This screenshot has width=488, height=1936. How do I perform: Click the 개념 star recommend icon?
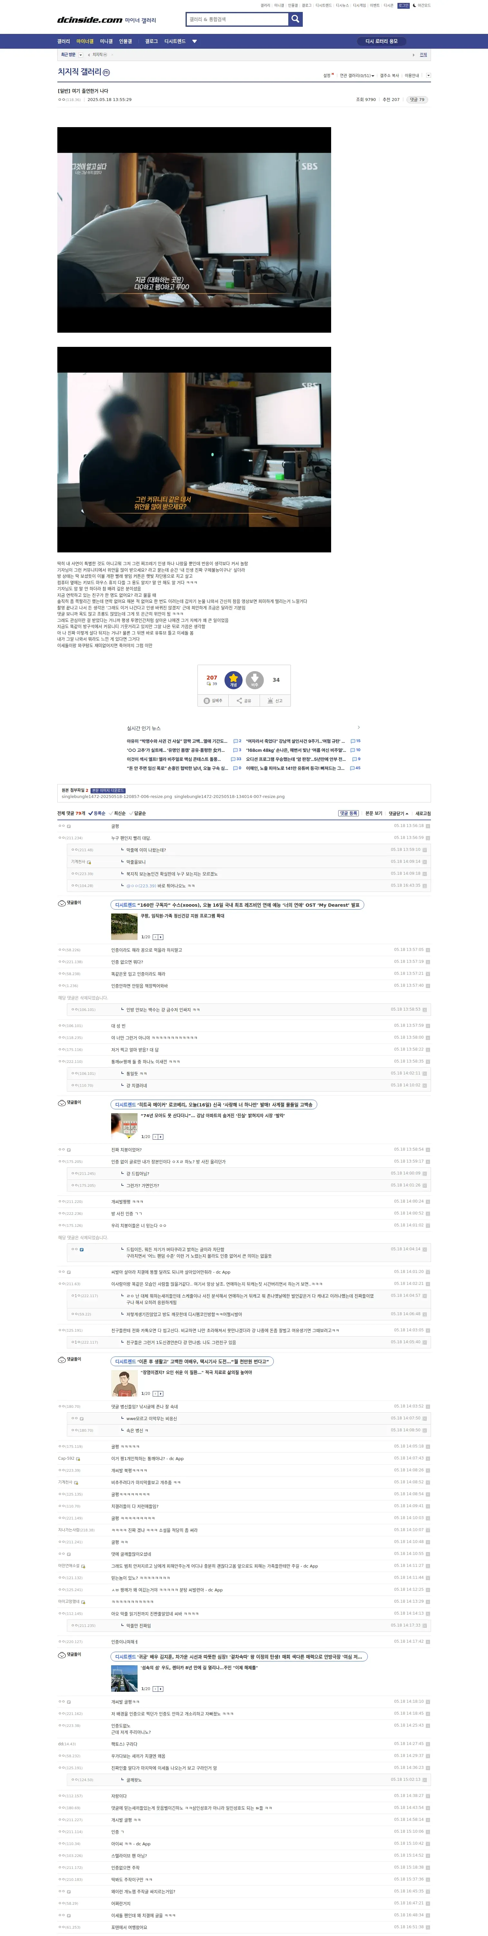(x=234, y=680)
